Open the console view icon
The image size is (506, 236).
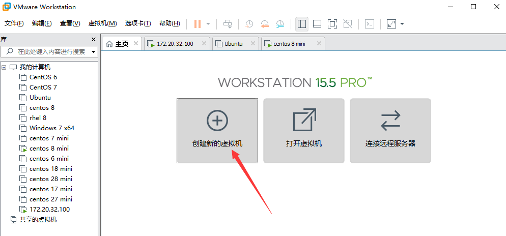370,24
